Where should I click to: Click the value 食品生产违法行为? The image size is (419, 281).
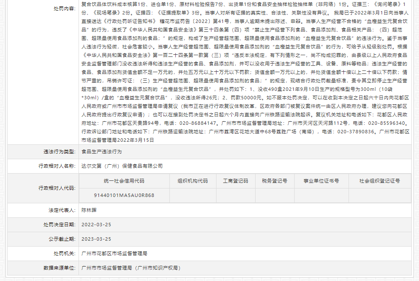(101, 152)
